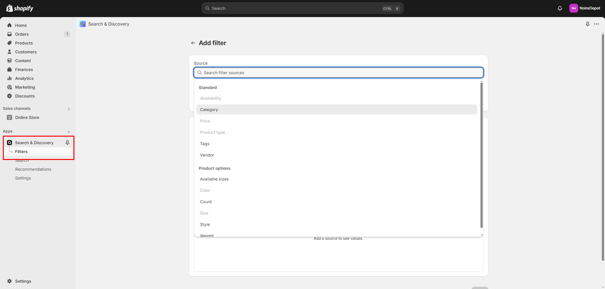This screenshot has width=605, height=289.
Task: Open the Customers section icon
Action: coord(9,52)
